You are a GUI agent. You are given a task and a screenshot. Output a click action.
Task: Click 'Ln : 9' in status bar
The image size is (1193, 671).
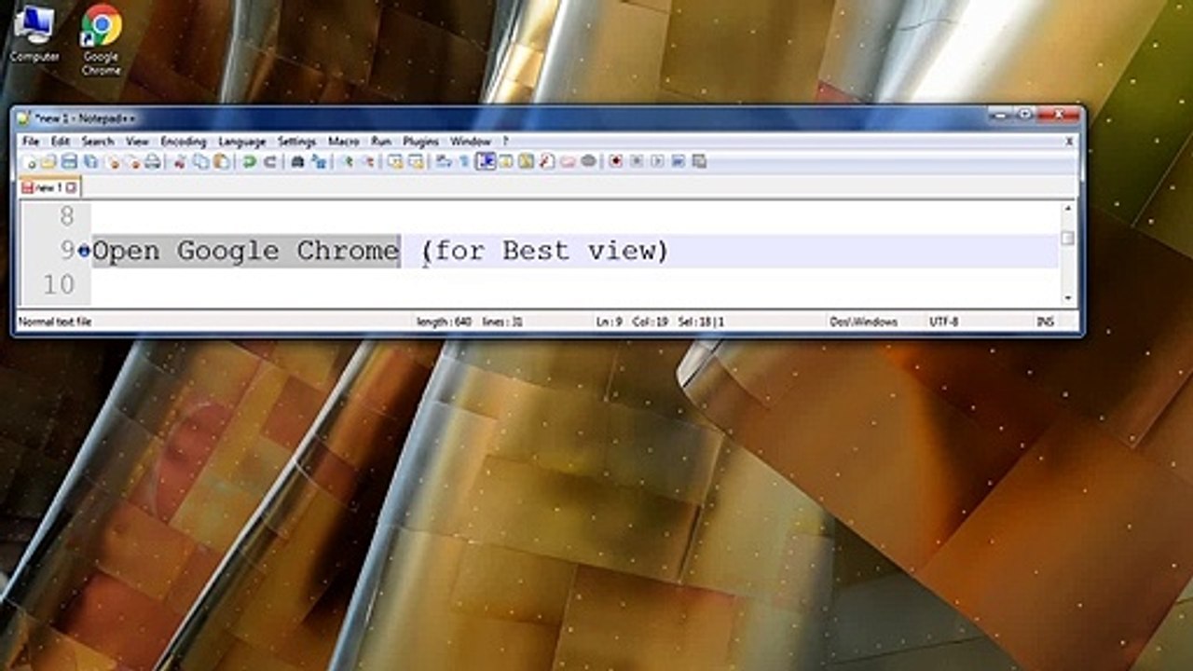(609, 322)
